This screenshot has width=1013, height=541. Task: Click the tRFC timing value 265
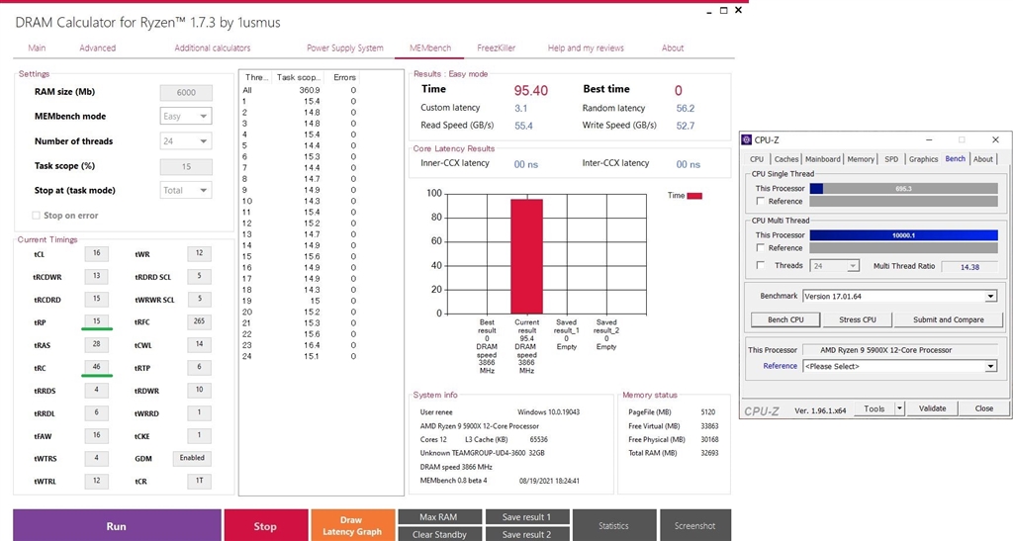(x=199, y=321)
